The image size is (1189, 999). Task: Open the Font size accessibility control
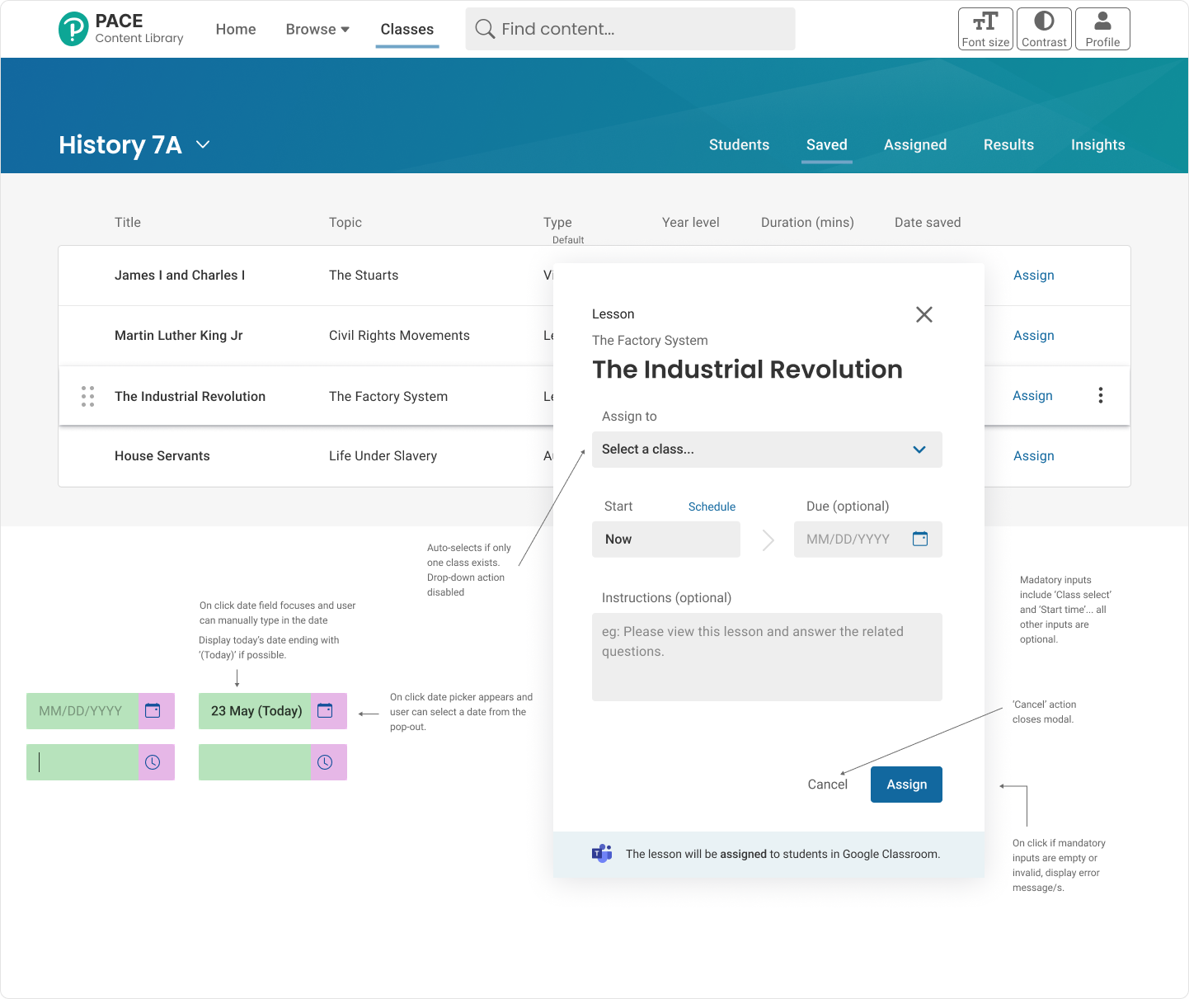click(x=985, y=29)
